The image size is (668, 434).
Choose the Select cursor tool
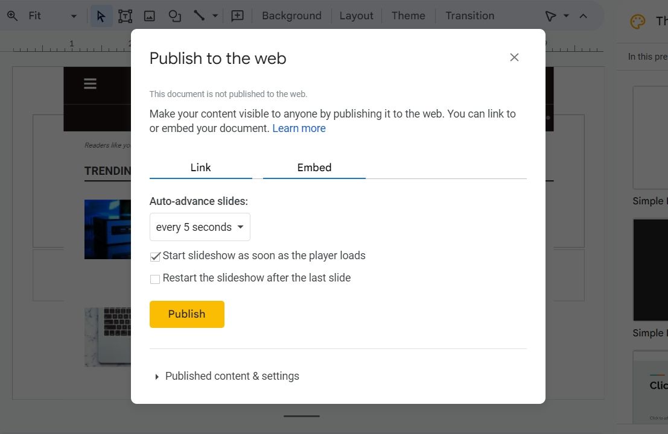pyautogui.click(x=101, y=16)
